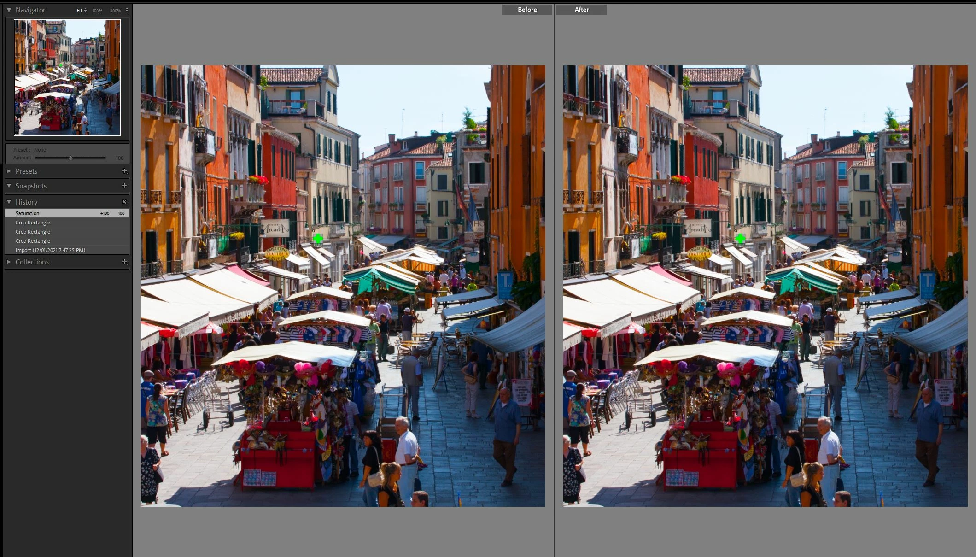Select the Import history state
976x557 pixels.
click(50, 250)
